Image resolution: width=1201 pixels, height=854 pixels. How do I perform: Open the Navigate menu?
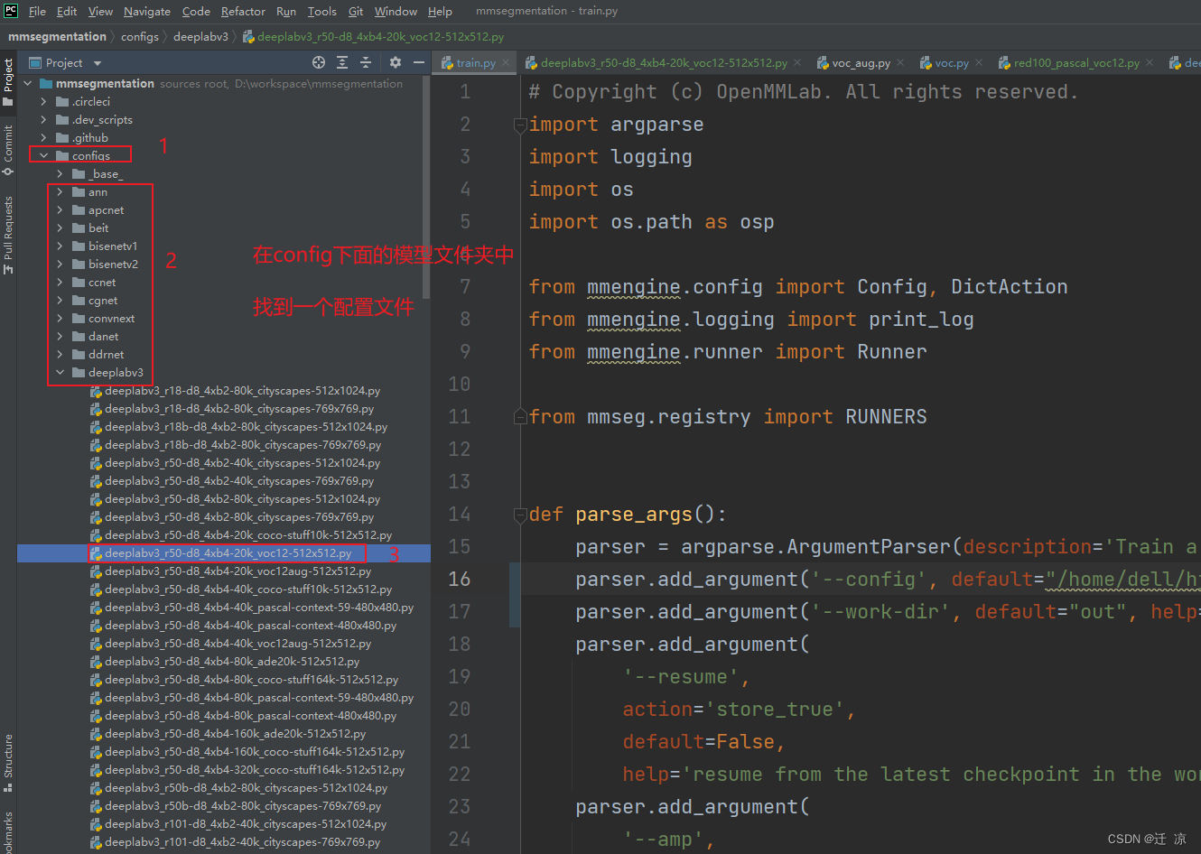click(147, 11)
